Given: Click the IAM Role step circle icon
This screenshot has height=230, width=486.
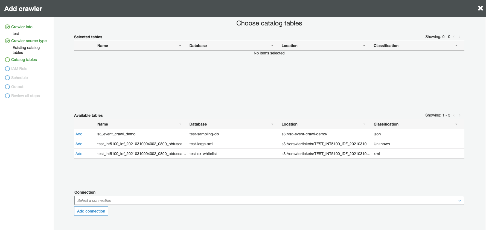Looking at the screenshot, I should click(x=7, y=69).
